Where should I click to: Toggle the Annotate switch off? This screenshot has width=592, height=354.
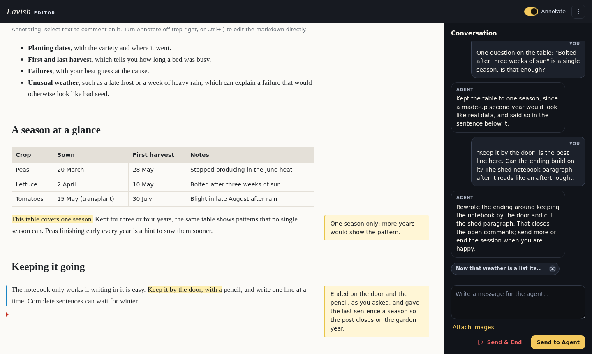tap(531, 12)
